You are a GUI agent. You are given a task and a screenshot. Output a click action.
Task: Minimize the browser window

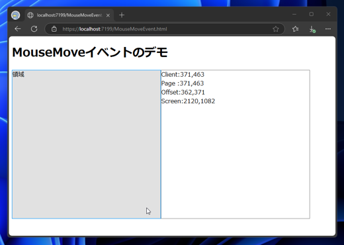[294, 14]
